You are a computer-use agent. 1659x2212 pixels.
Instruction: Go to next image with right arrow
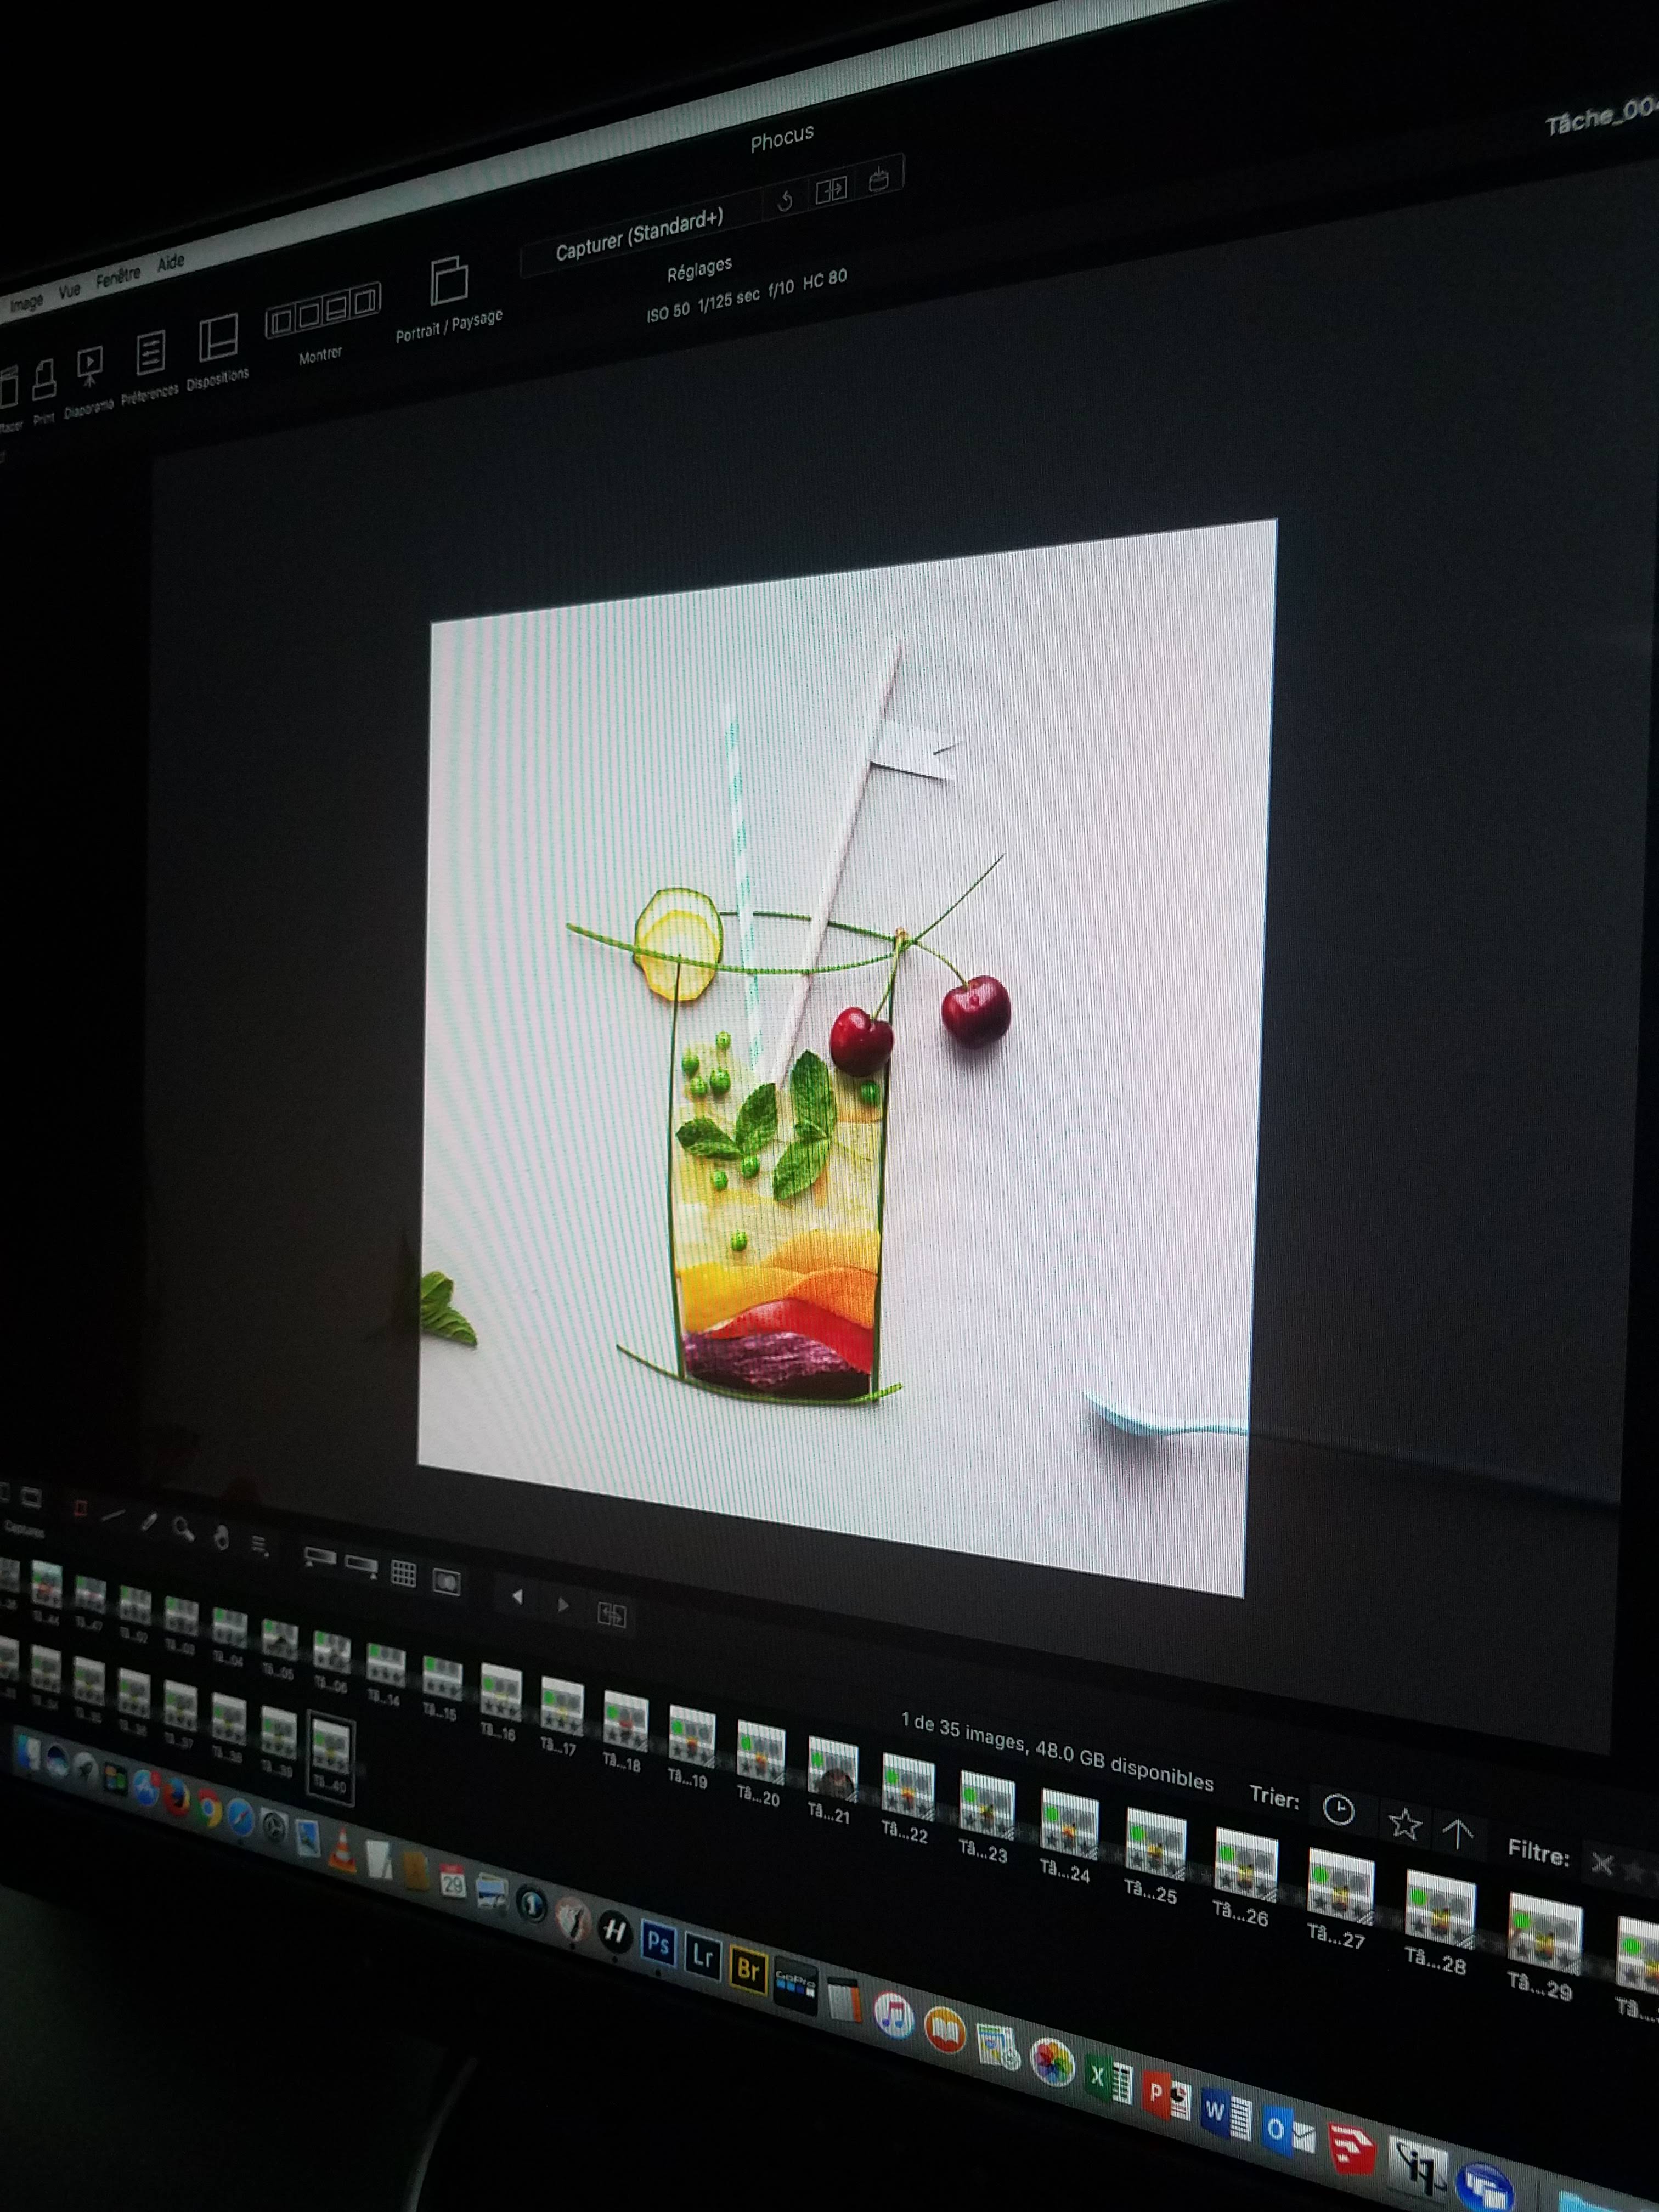click(x=563, y=1605)
